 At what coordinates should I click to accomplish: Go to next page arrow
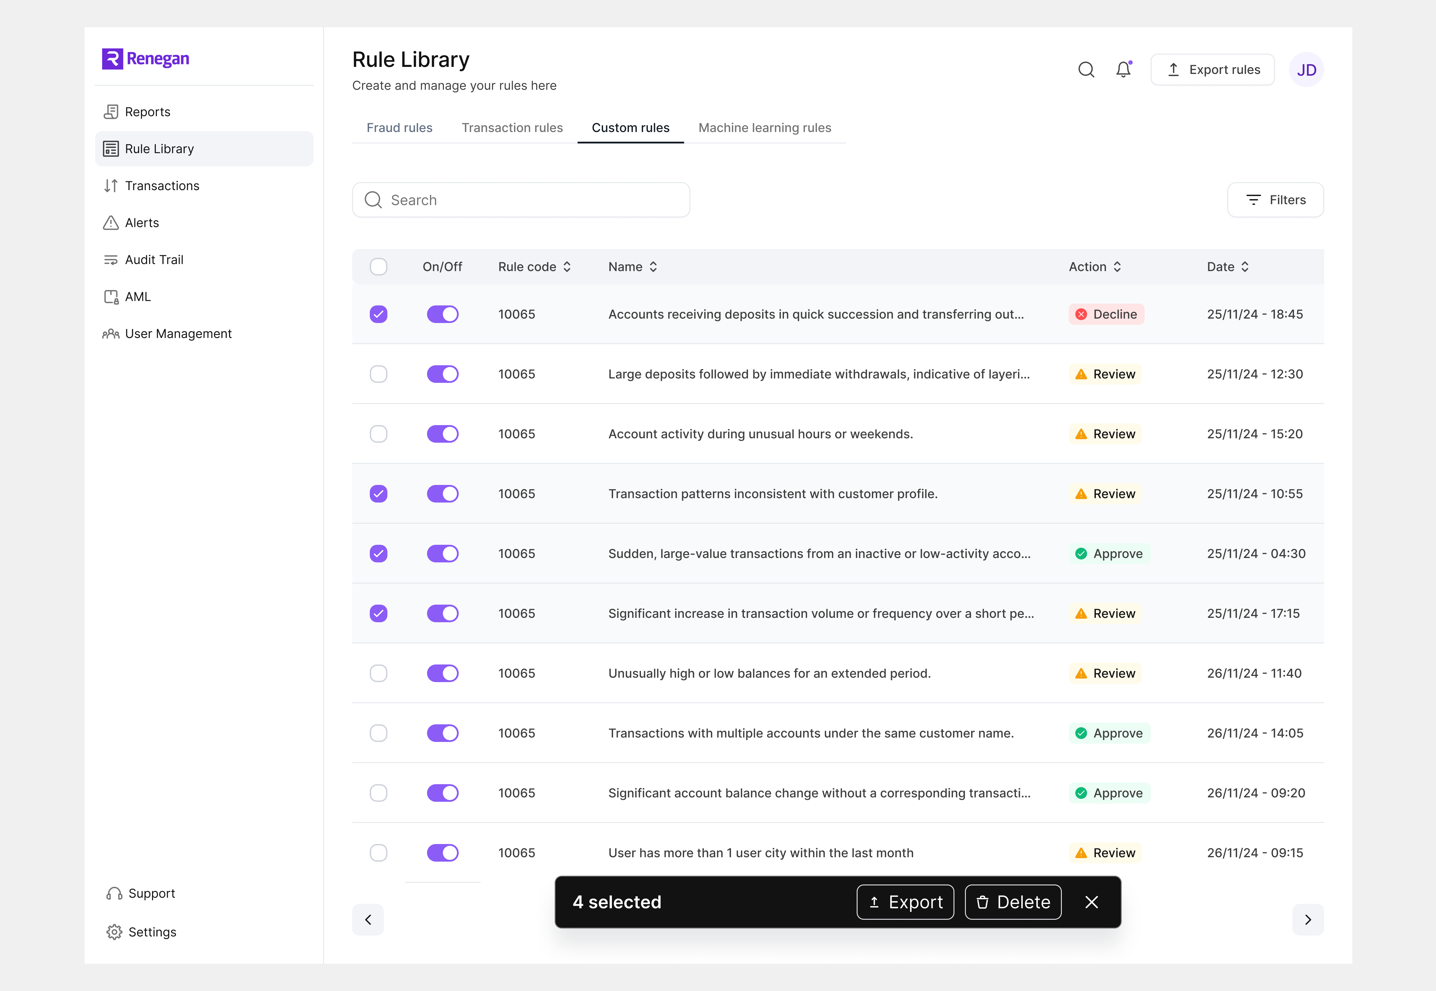(1308, 920)
